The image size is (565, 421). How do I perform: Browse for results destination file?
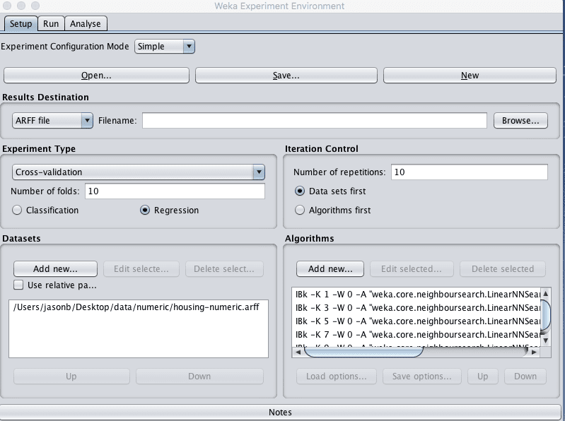coord(520,121)
